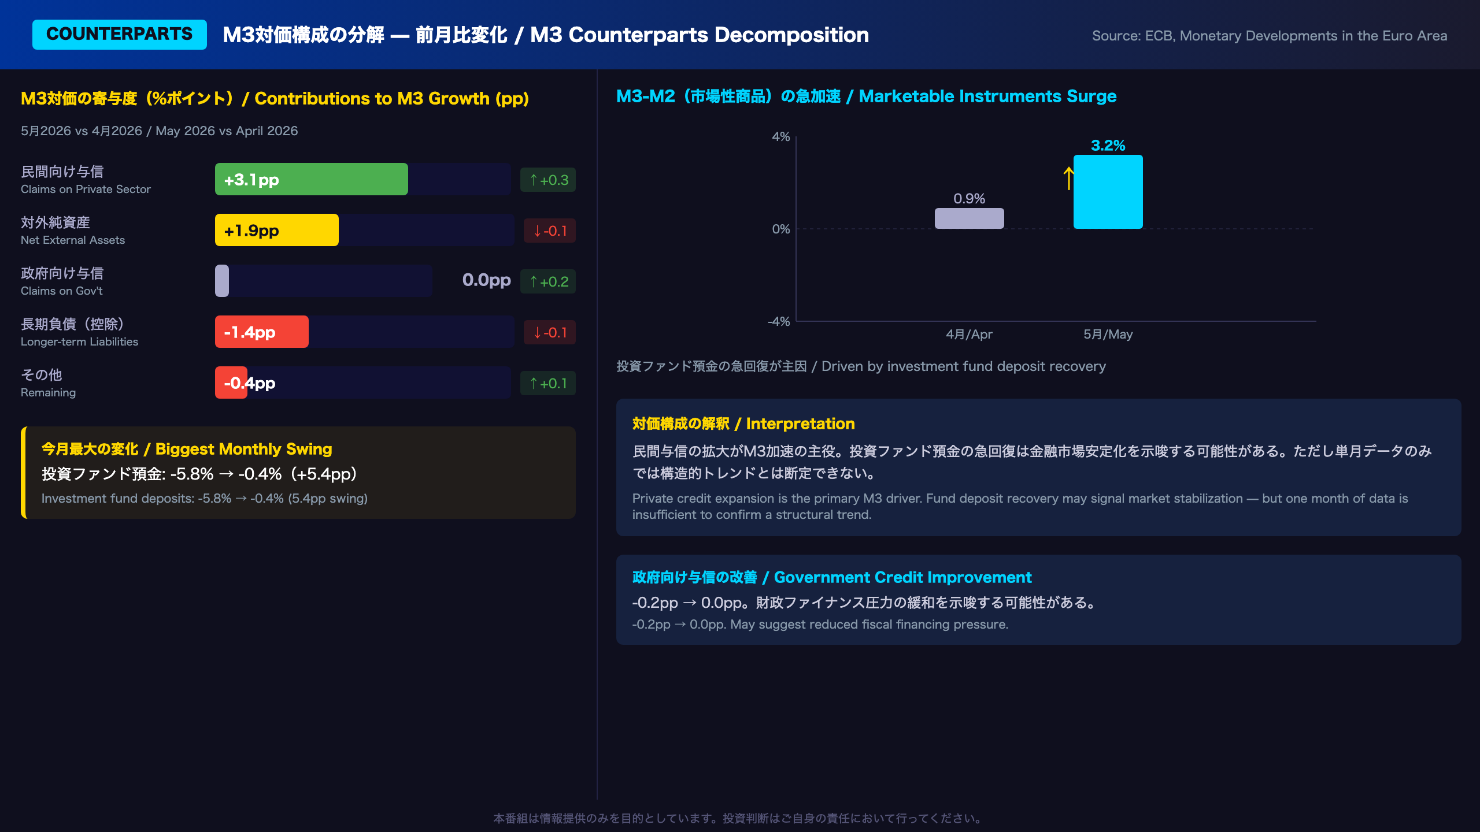The width and height of the screenshot is (1480, 832).
Task: Click the yellow up arrow beside May bar
Action: [x=1068, y=178]
